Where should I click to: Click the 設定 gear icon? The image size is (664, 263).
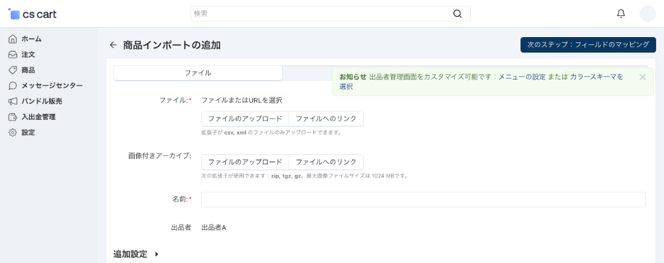(x=13, y=132)
